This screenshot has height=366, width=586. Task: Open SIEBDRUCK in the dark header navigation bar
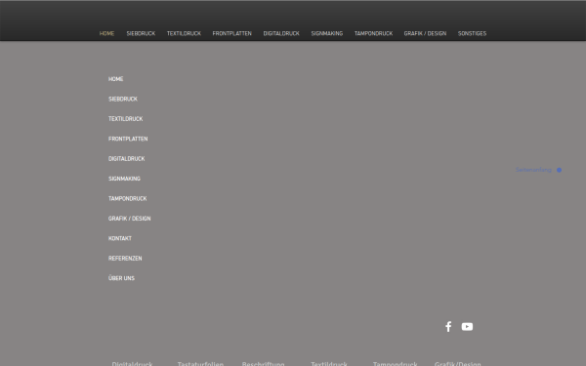pyautogui.click(x=141, y=33)
